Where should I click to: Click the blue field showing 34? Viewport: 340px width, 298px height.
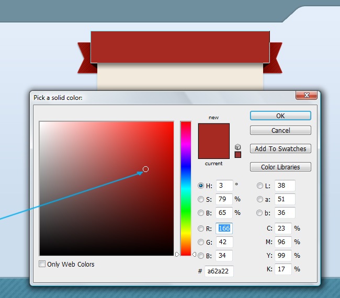tap(224, 256)
